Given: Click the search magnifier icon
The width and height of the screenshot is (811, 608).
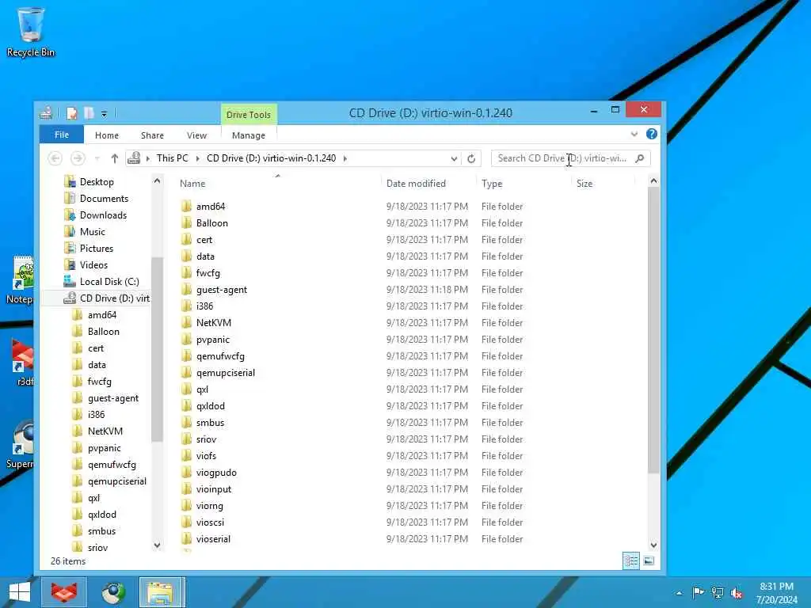Looking at the screenshot, I should [640, 158].
